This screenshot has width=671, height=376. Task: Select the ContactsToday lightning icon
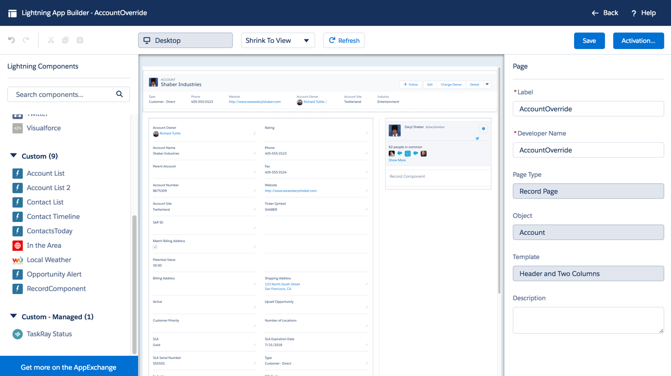pos(18,231)
